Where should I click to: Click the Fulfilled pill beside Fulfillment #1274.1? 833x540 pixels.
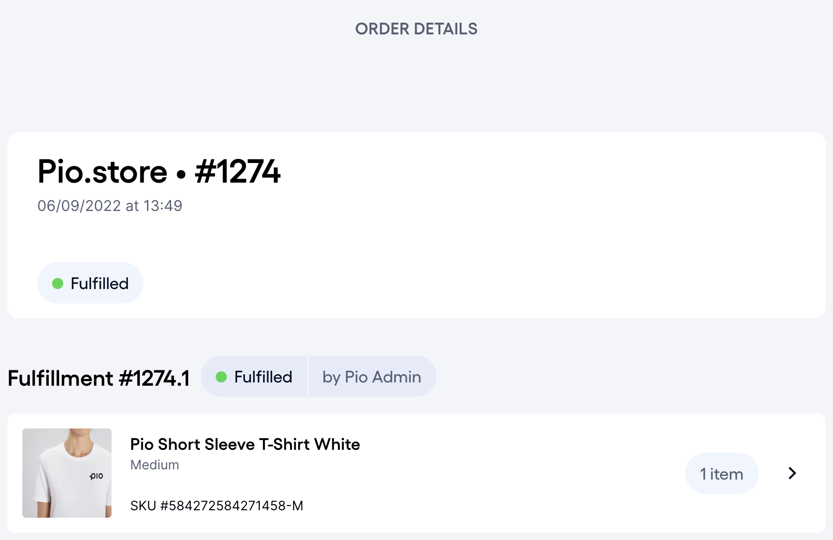click(254, 376)
